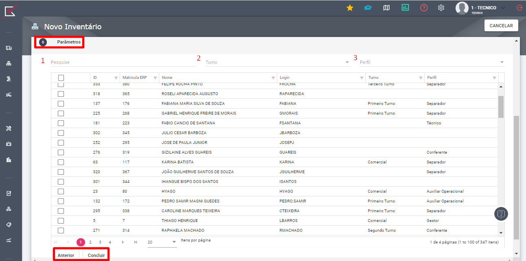Click the Segundo Turno cell

(x=381, y=231)
